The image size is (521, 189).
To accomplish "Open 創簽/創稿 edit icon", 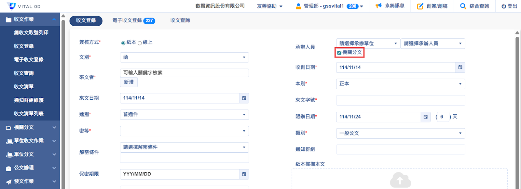I will pyautogui.click(x=420, y=6).
